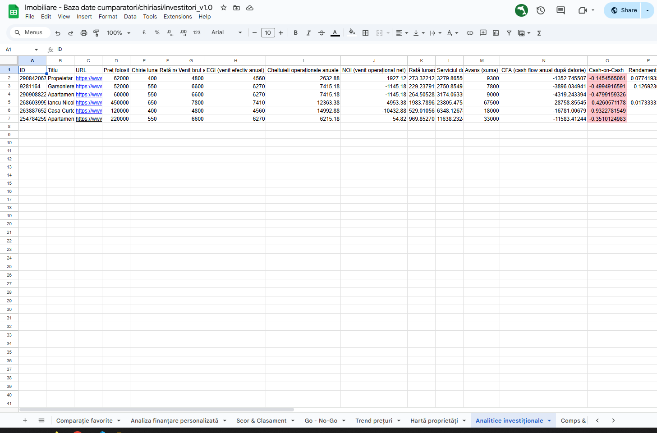This screenshot has height=433, width=657.
Task: Select the Paint format tool
Action: 96,33
